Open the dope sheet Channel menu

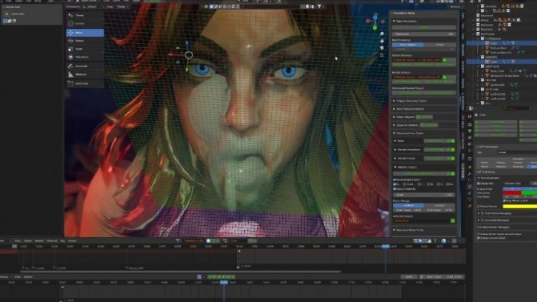click(x=52, y=241)
